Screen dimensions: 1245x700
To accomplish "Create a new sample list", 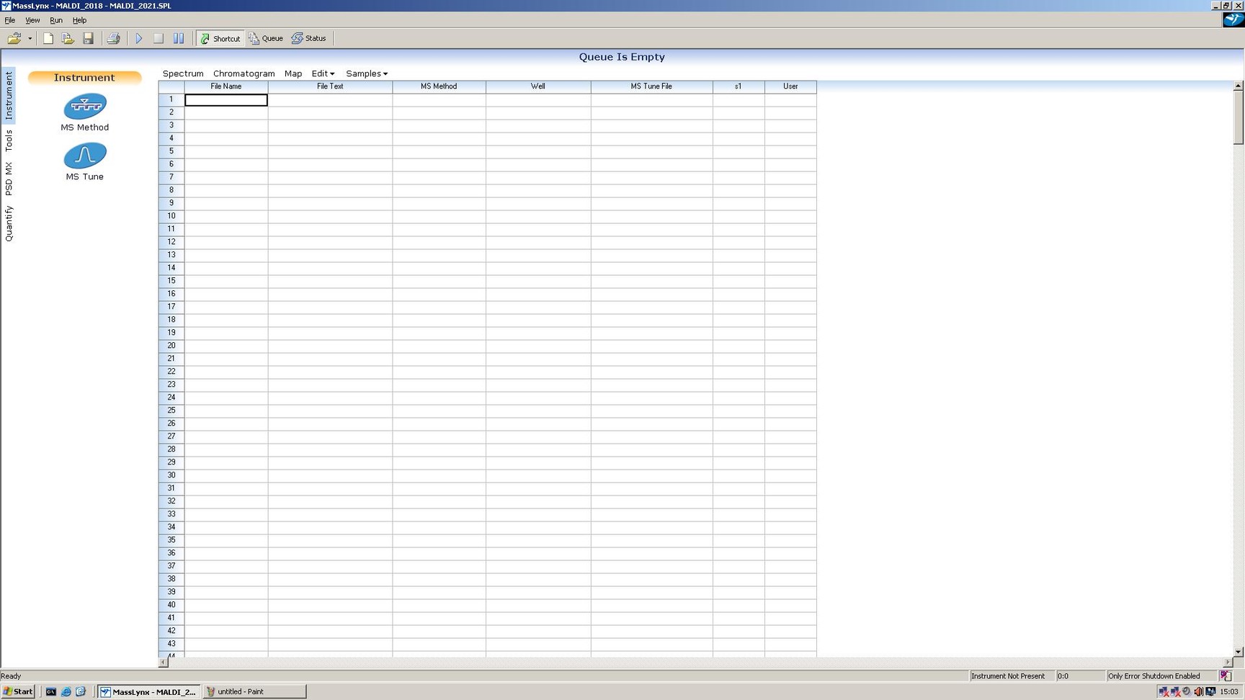I will 48,39.
